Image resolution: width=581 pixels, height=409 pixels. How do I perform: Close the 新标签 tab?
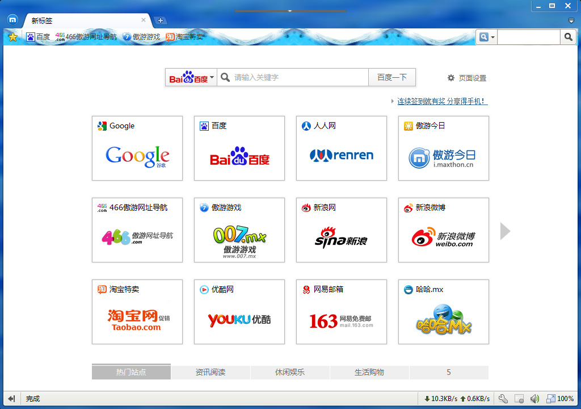[x=144, y=20]
